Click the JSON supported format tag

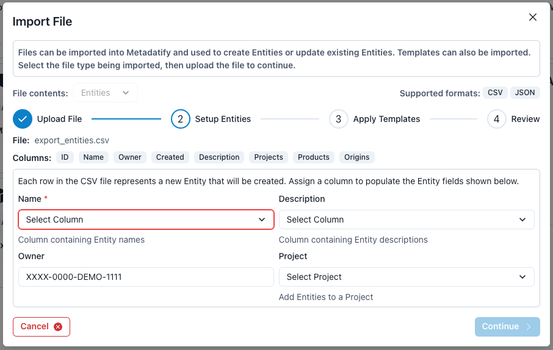pos(525,93)
